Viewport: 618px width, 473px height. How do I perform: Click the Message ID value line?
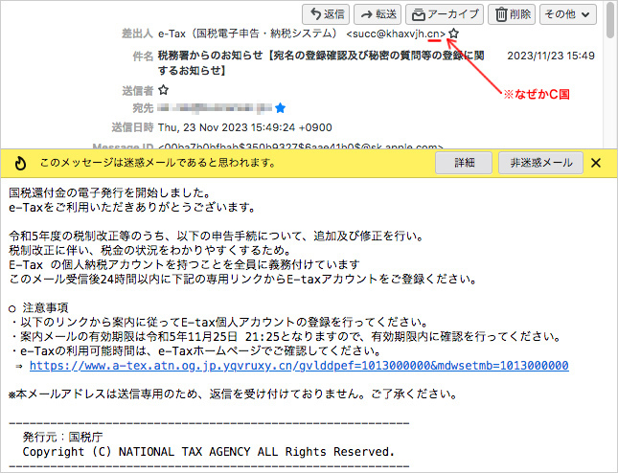pyautogui.click(x=300, y=146)
